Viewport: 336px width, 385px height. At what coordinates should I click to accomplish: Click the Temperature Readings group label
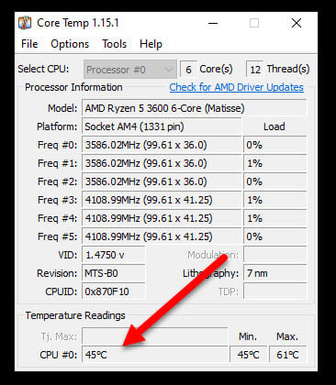75,315
